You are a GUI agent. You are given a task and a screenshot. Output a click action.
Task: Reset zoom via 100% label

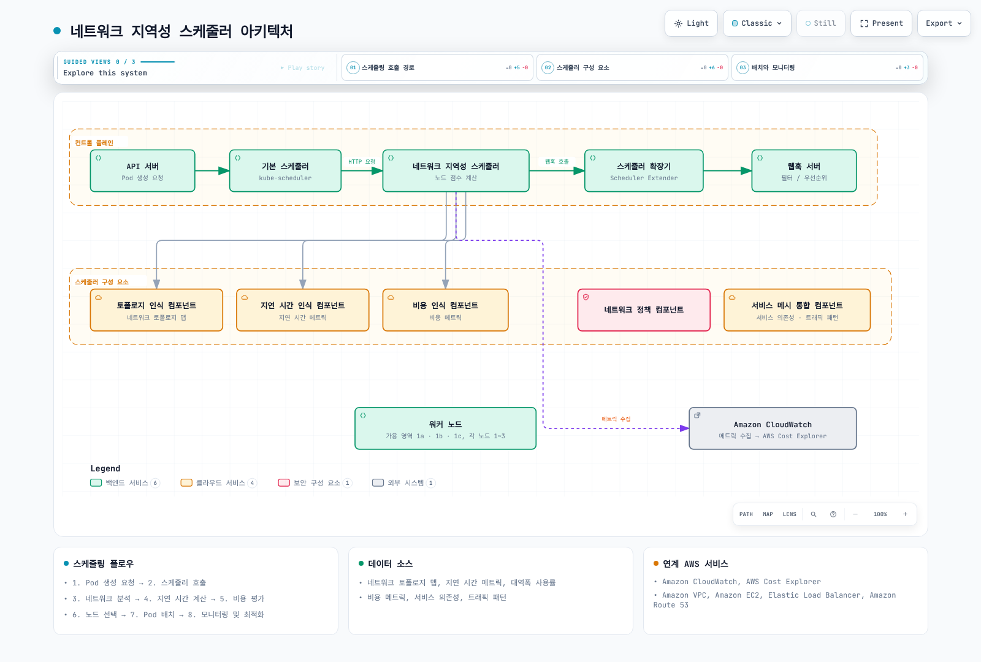pos(880,514)
